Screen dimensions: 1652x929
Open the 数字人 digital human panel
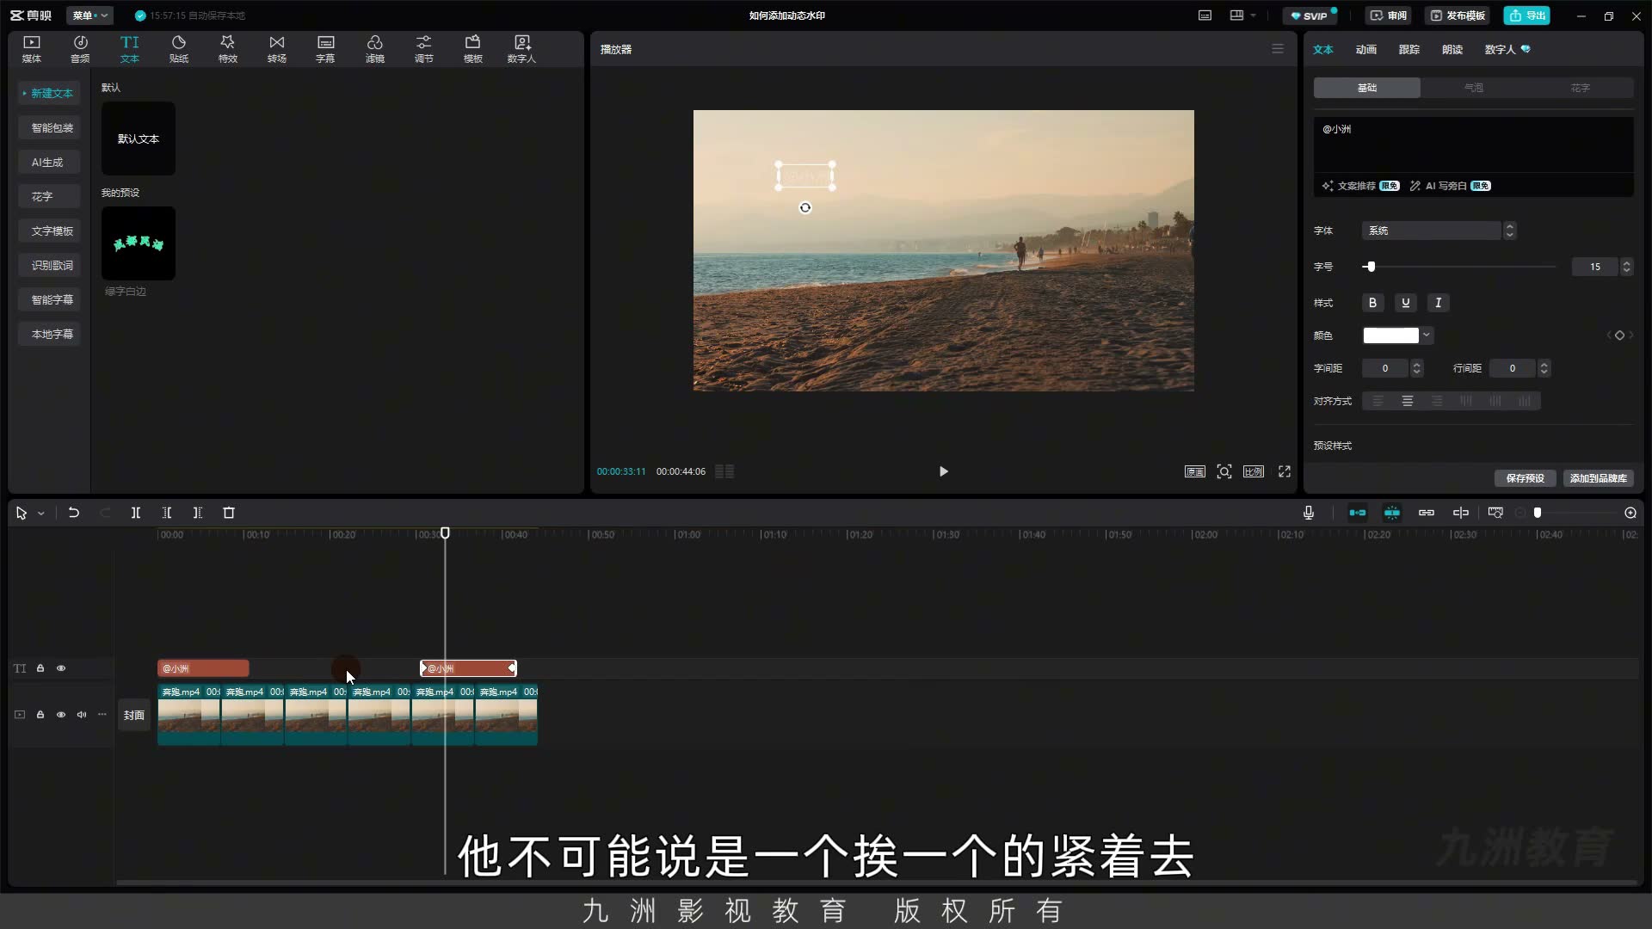click(x=521, y=49)
